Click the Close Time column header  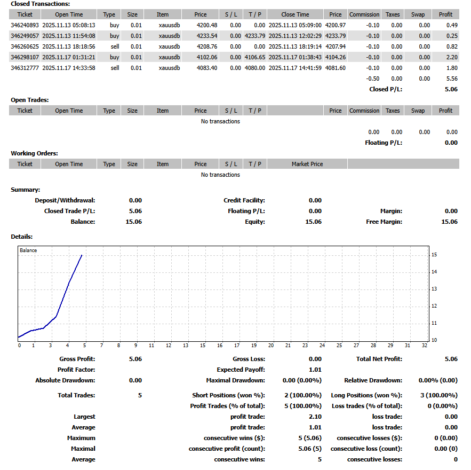295,14
